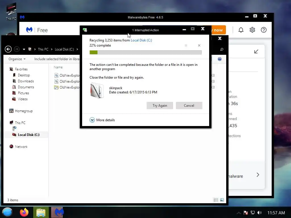This screenshot has height=218, width=291.
Task: Click the chevron beside malware in Malwarebytes
Action: click(258, 175)
